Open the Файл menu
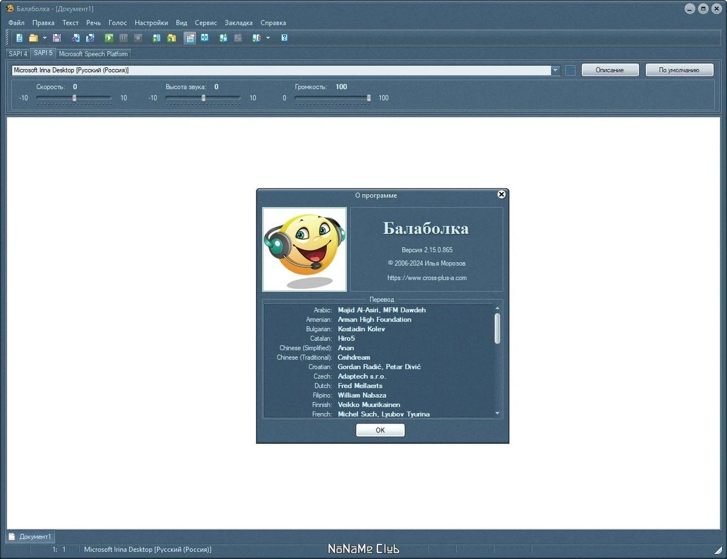727x559 pixels. coord(16,22)
